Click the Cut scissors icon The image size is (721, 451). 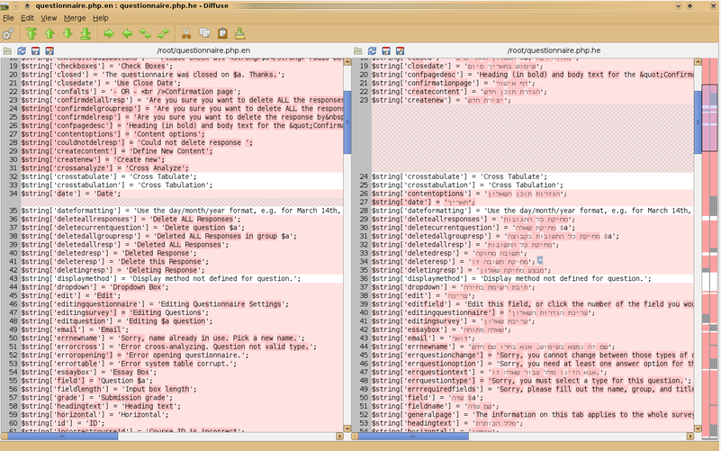point(186,34)
